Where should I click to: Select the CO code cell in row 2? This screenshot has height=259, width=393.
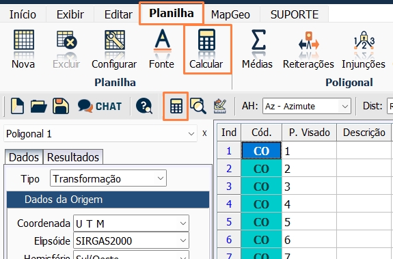tap(261, 168)
